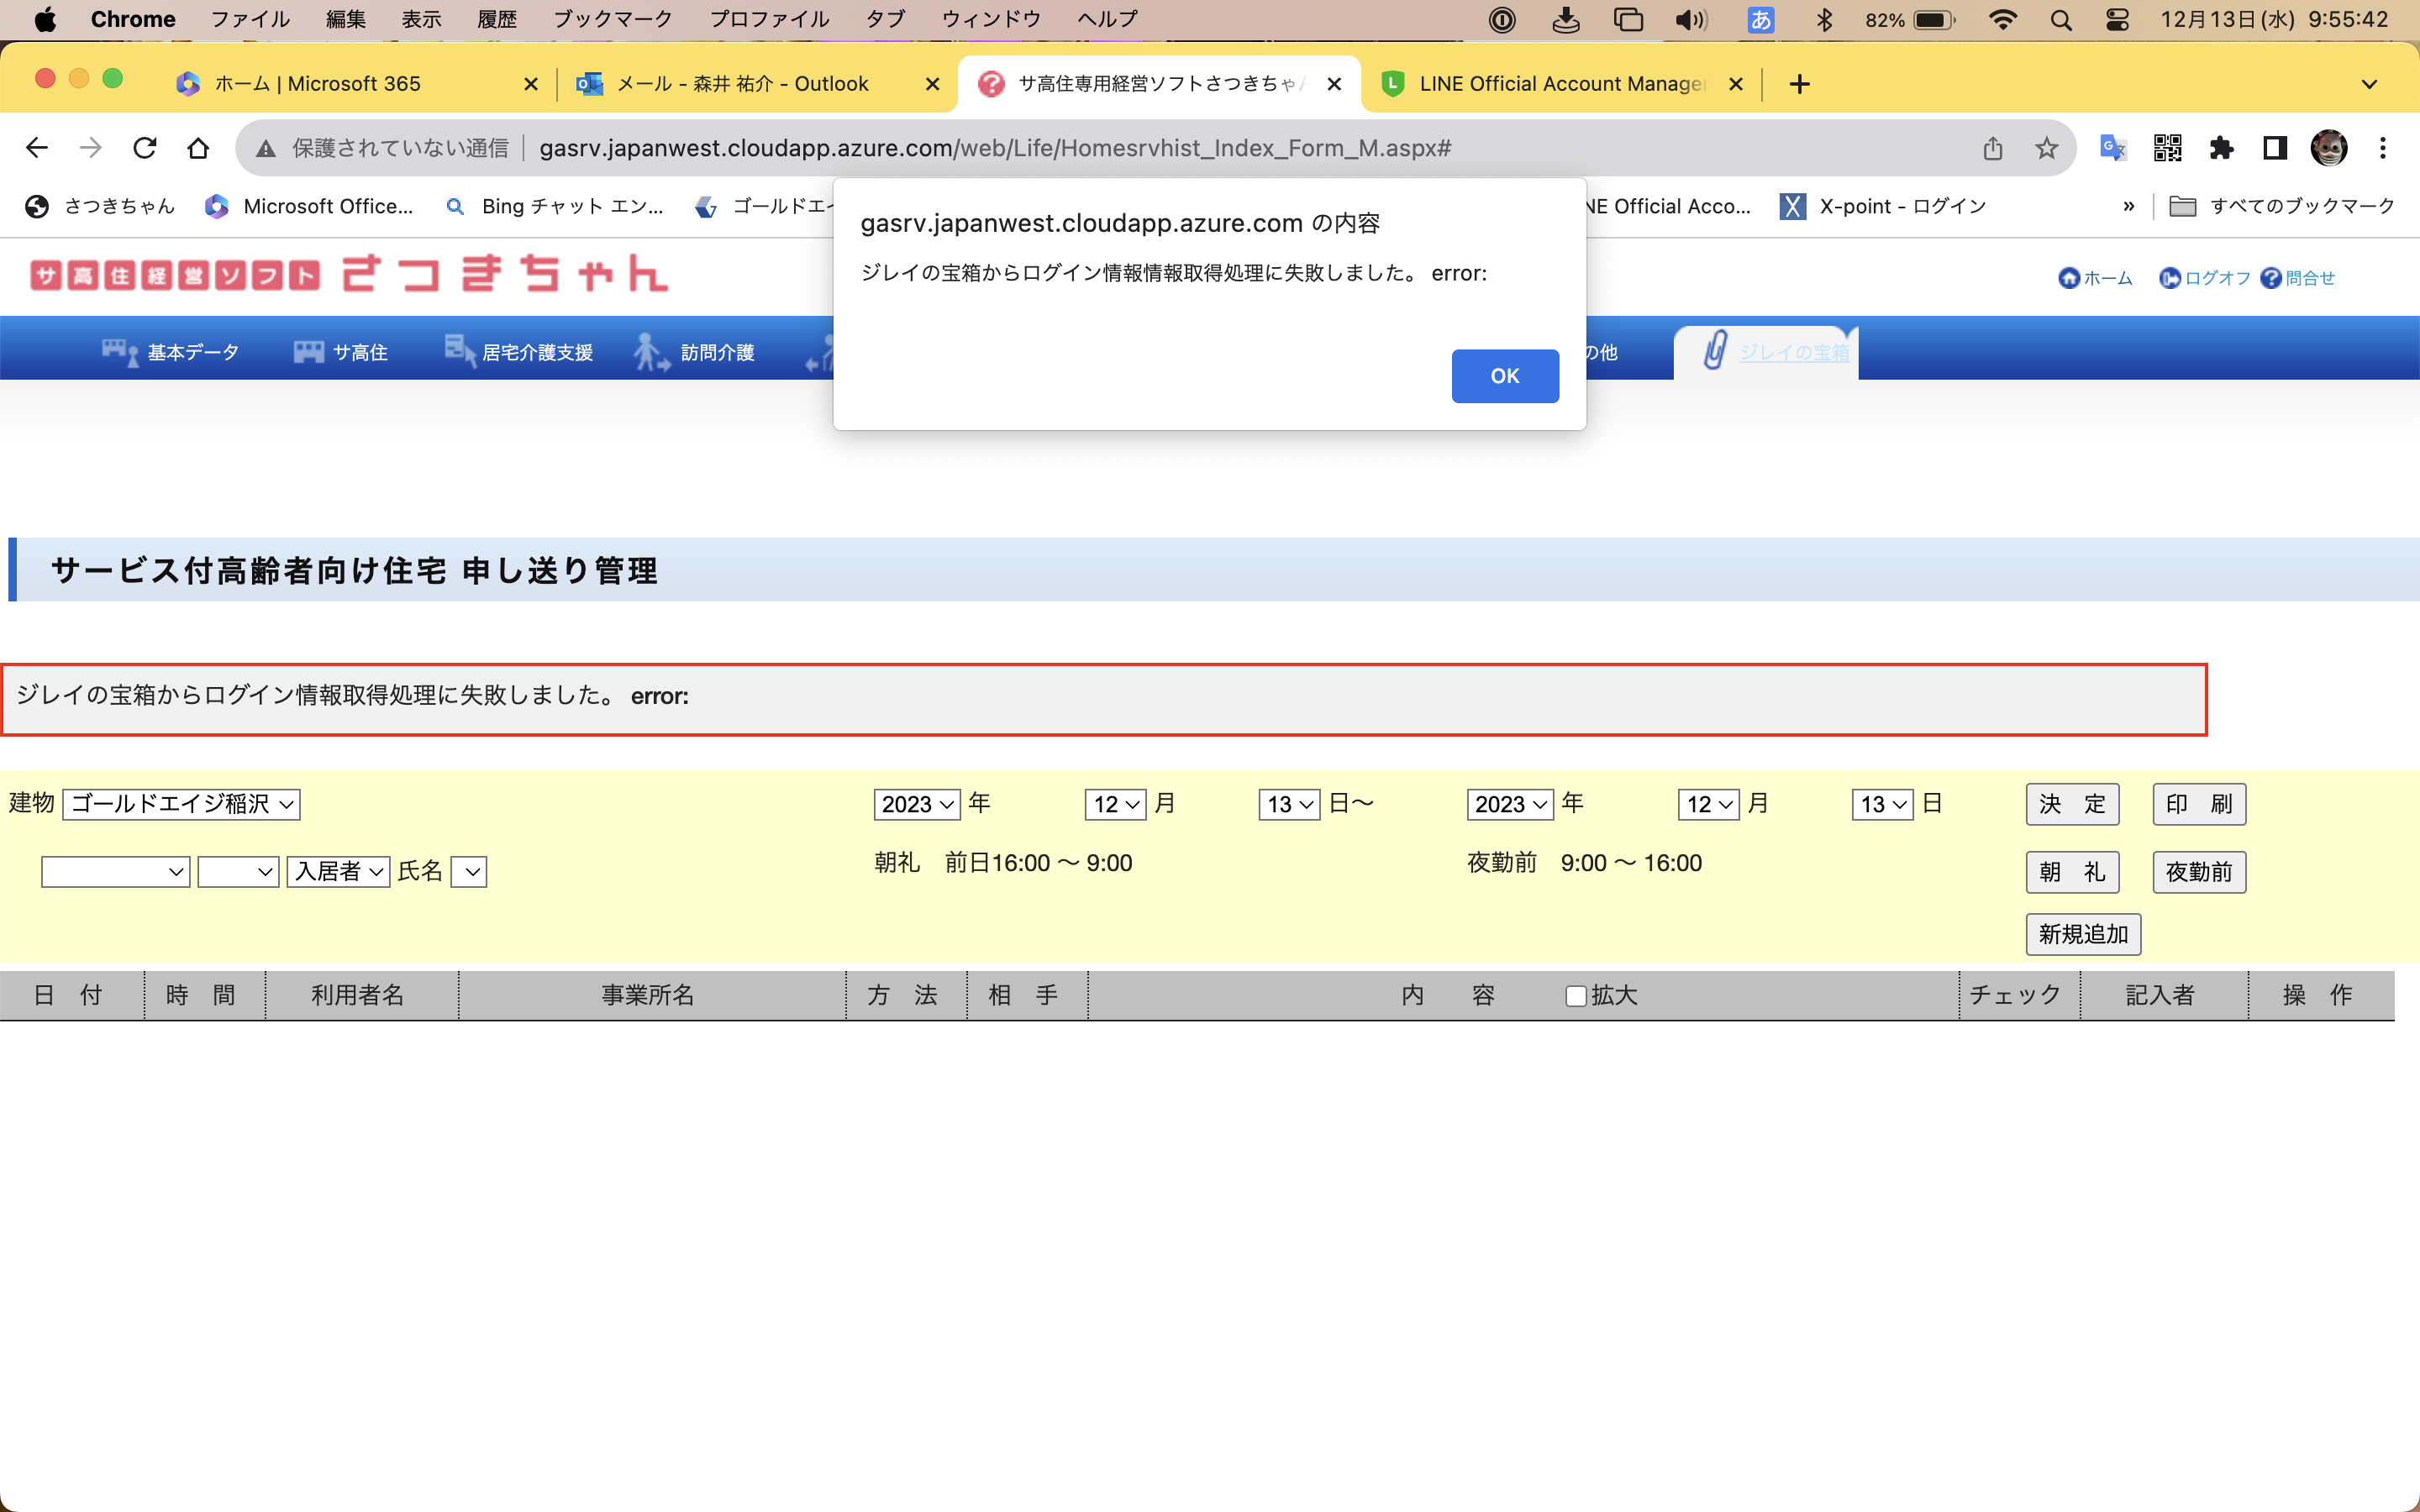Open the 入居者 dropdown

point(338,872)
